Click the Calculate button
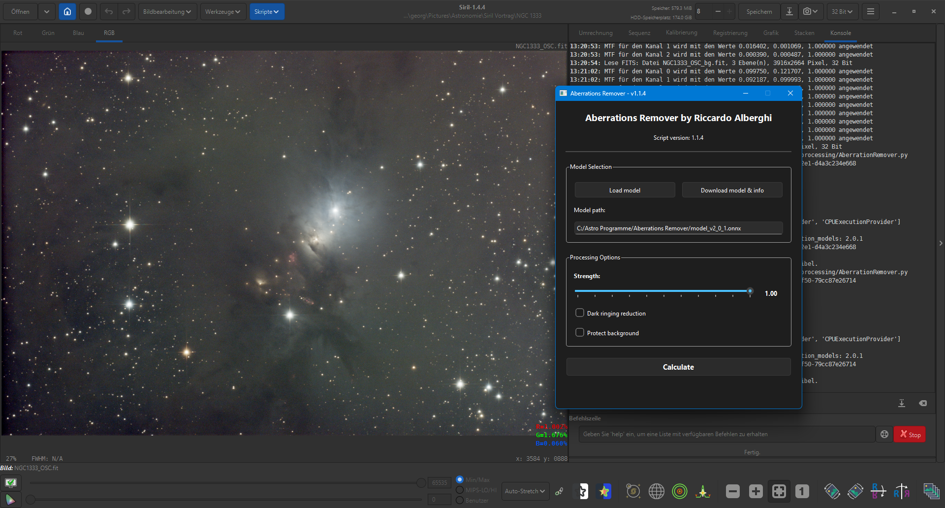This screenshot has height=508, width=945. click(678, 367)
